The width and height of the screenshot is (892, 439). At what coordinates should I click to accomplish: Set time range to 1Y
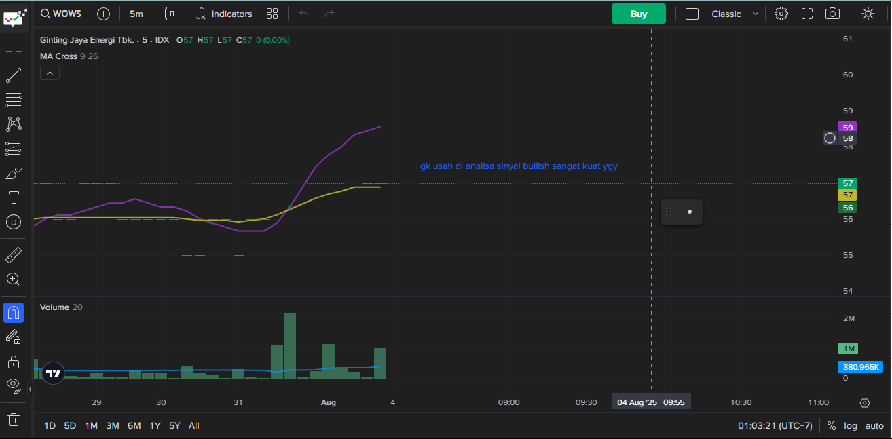coord(155,425)
